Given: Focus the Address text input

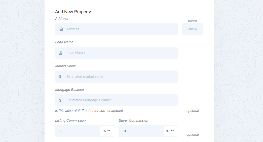Looking at the screenshot, I should click(121, 29).
